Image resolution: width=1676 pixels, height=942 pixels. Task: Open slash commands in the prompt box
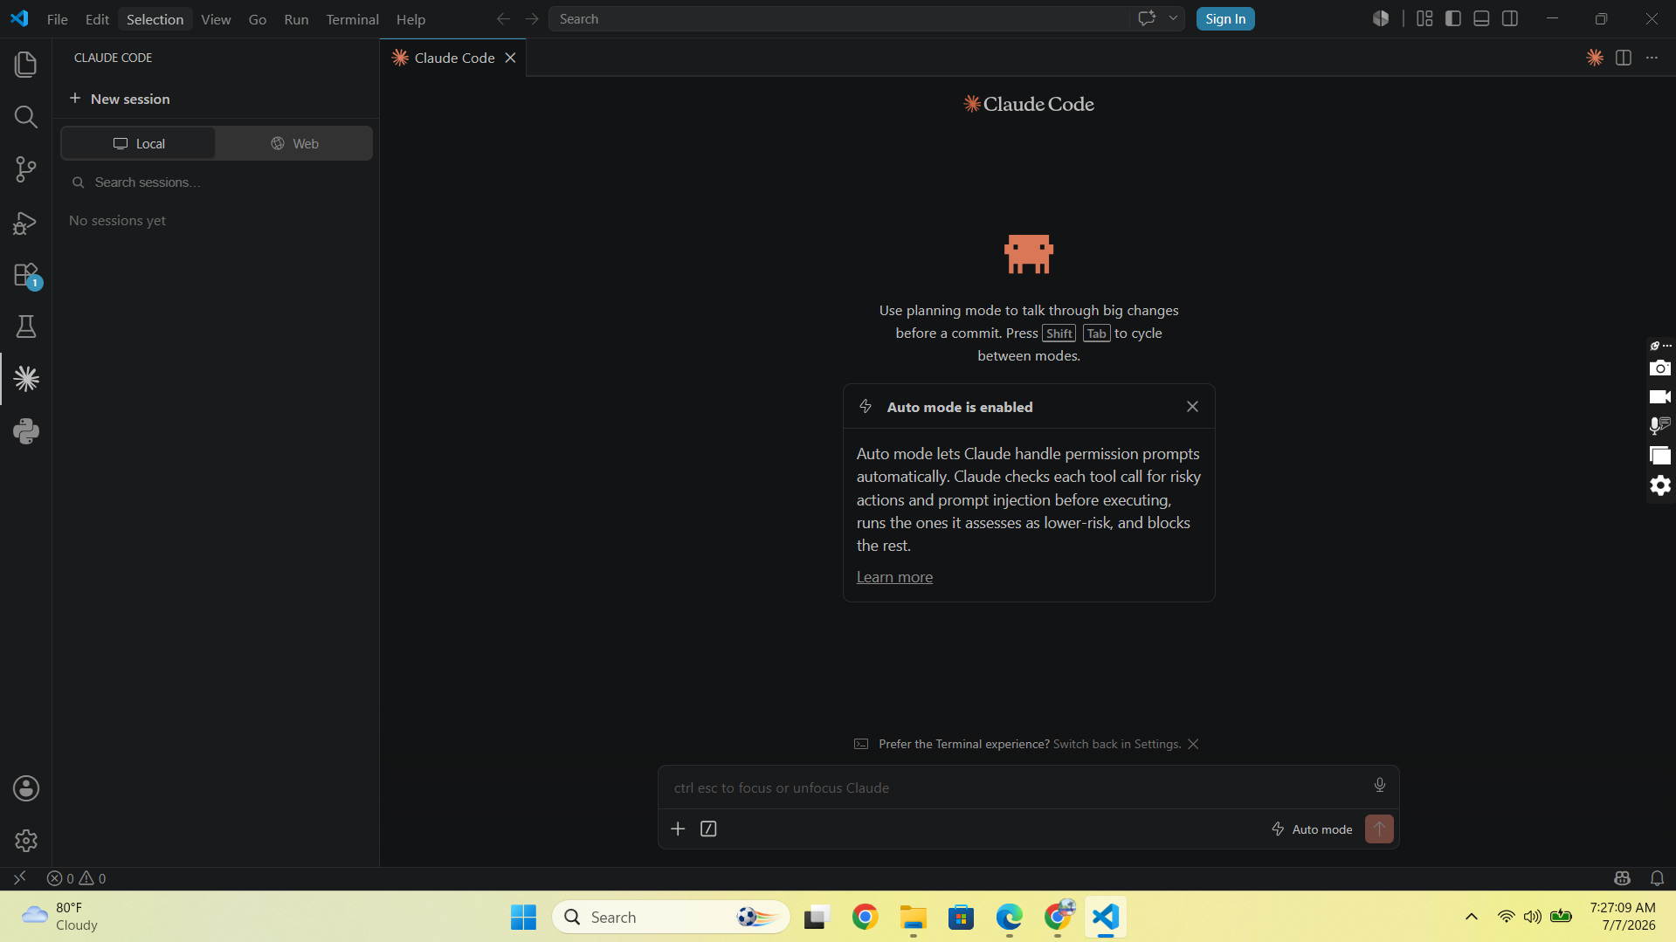708,829
